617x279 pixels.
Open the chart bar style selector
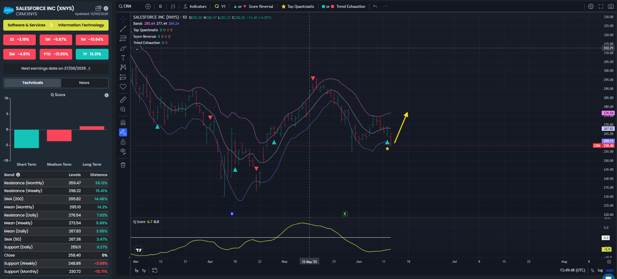click(173, 7)
